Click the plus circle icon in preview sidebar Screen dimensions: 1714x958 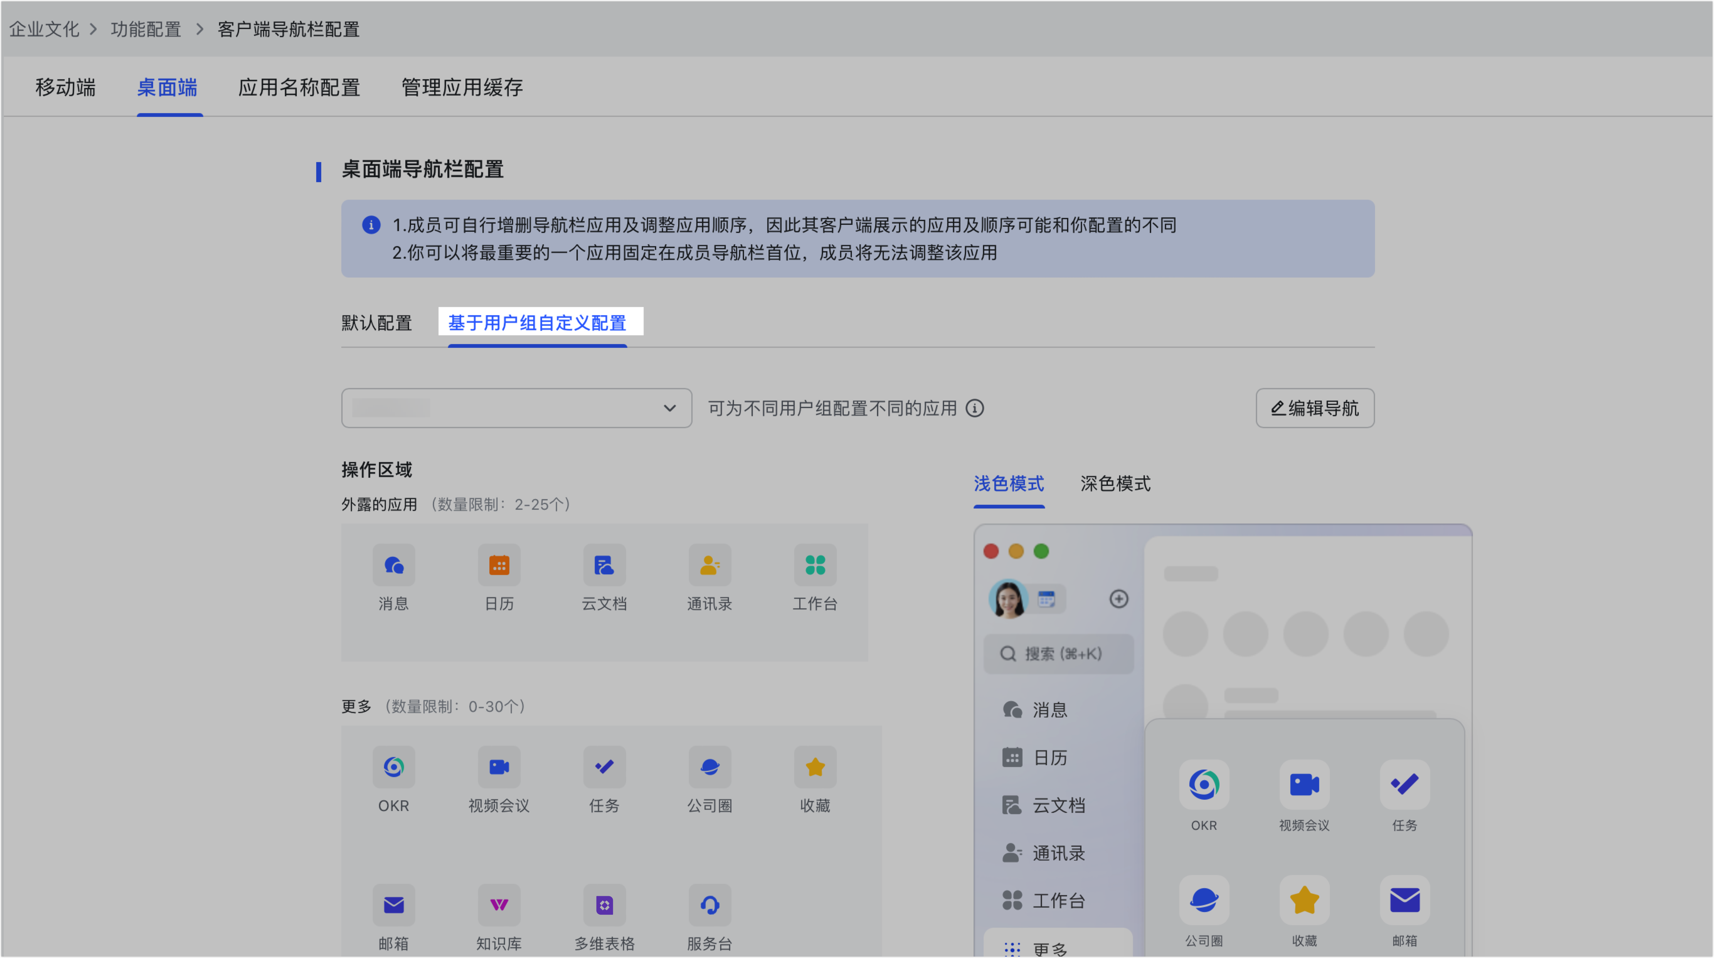coord(1118,598)
